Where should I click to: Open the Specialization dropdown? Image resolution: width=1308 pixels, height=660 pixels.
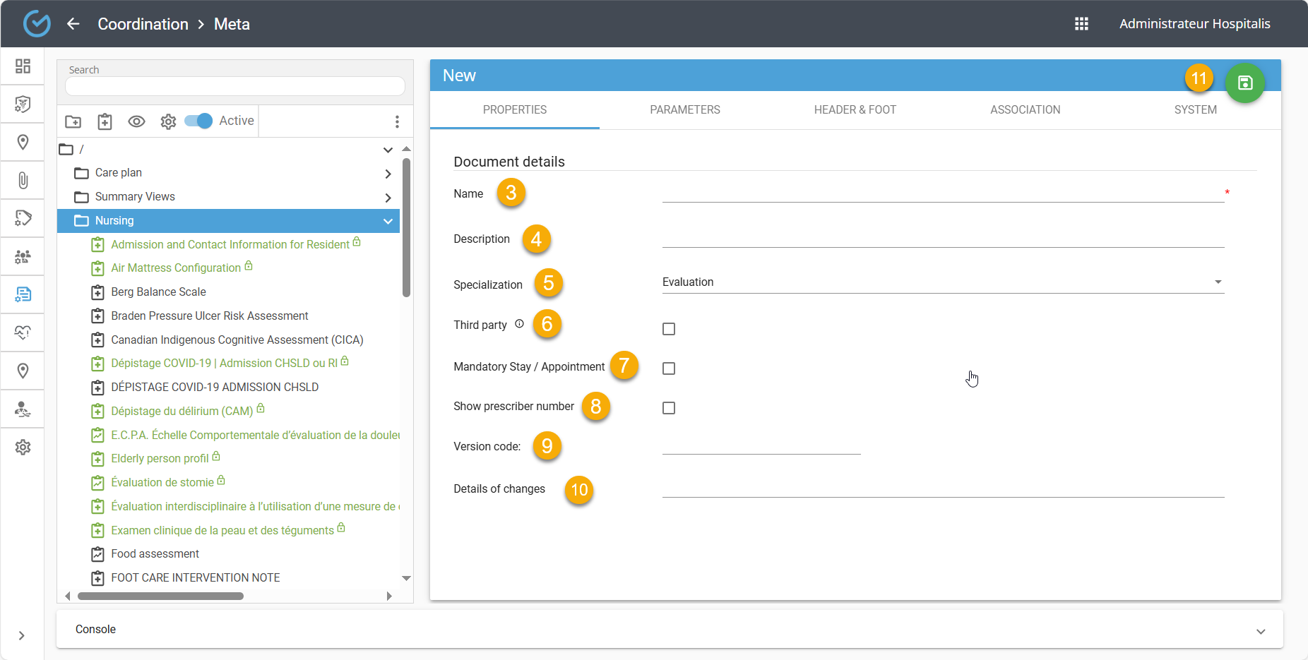pos(942,282)
